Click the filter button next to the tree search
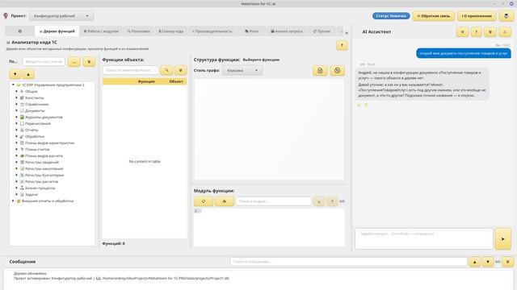This screenshot has height=290, width=517. coord(89,61)
